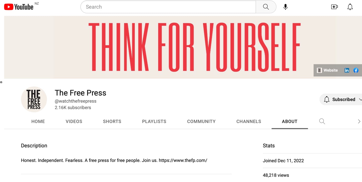Open the COMMUNITY tab
The image size is (362, 182).
click(x=201, y=122)
